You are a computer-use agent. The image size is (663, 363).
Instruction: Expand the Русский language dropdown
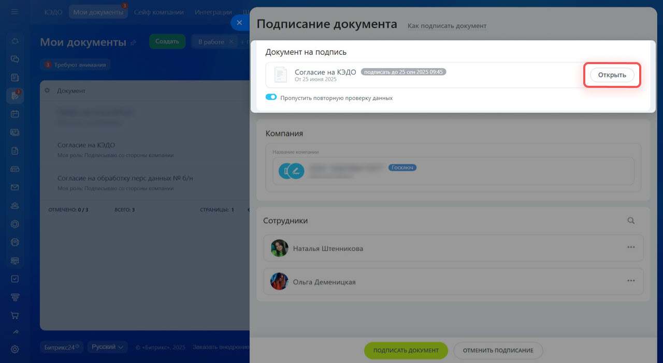point(108,347)
